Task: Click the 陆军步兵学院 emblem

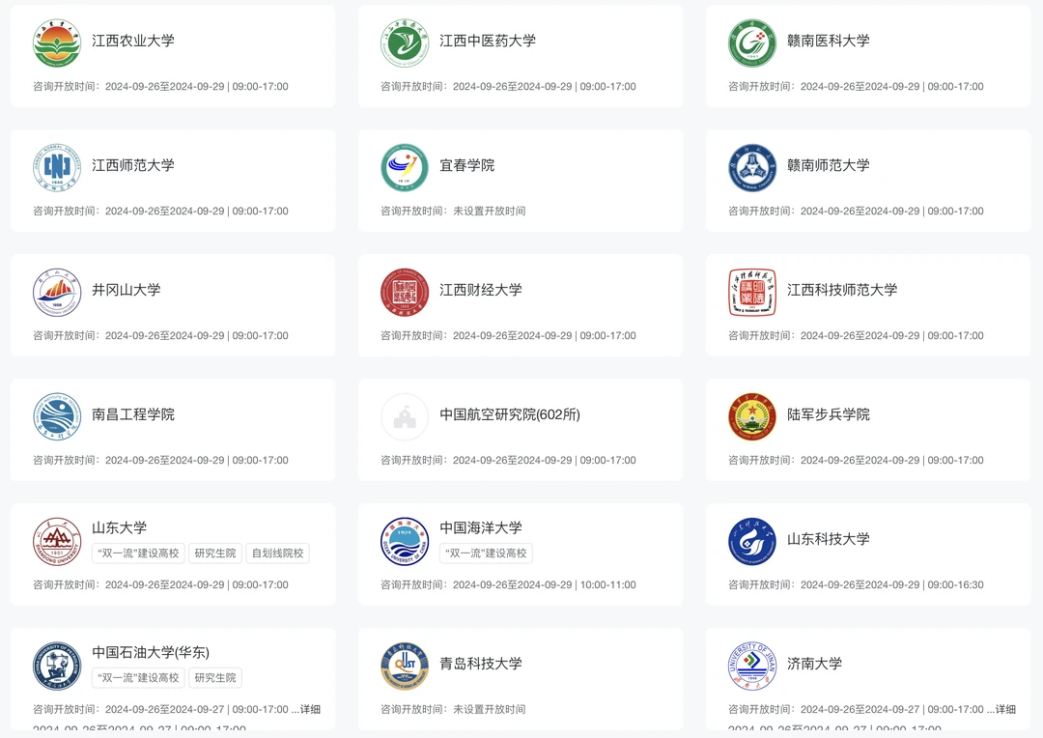Action: (x=752, y=416)
